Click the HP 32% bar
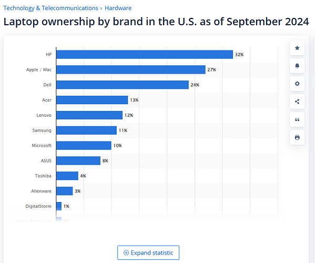Screen dimensions: 315x263 click(145, 55)
